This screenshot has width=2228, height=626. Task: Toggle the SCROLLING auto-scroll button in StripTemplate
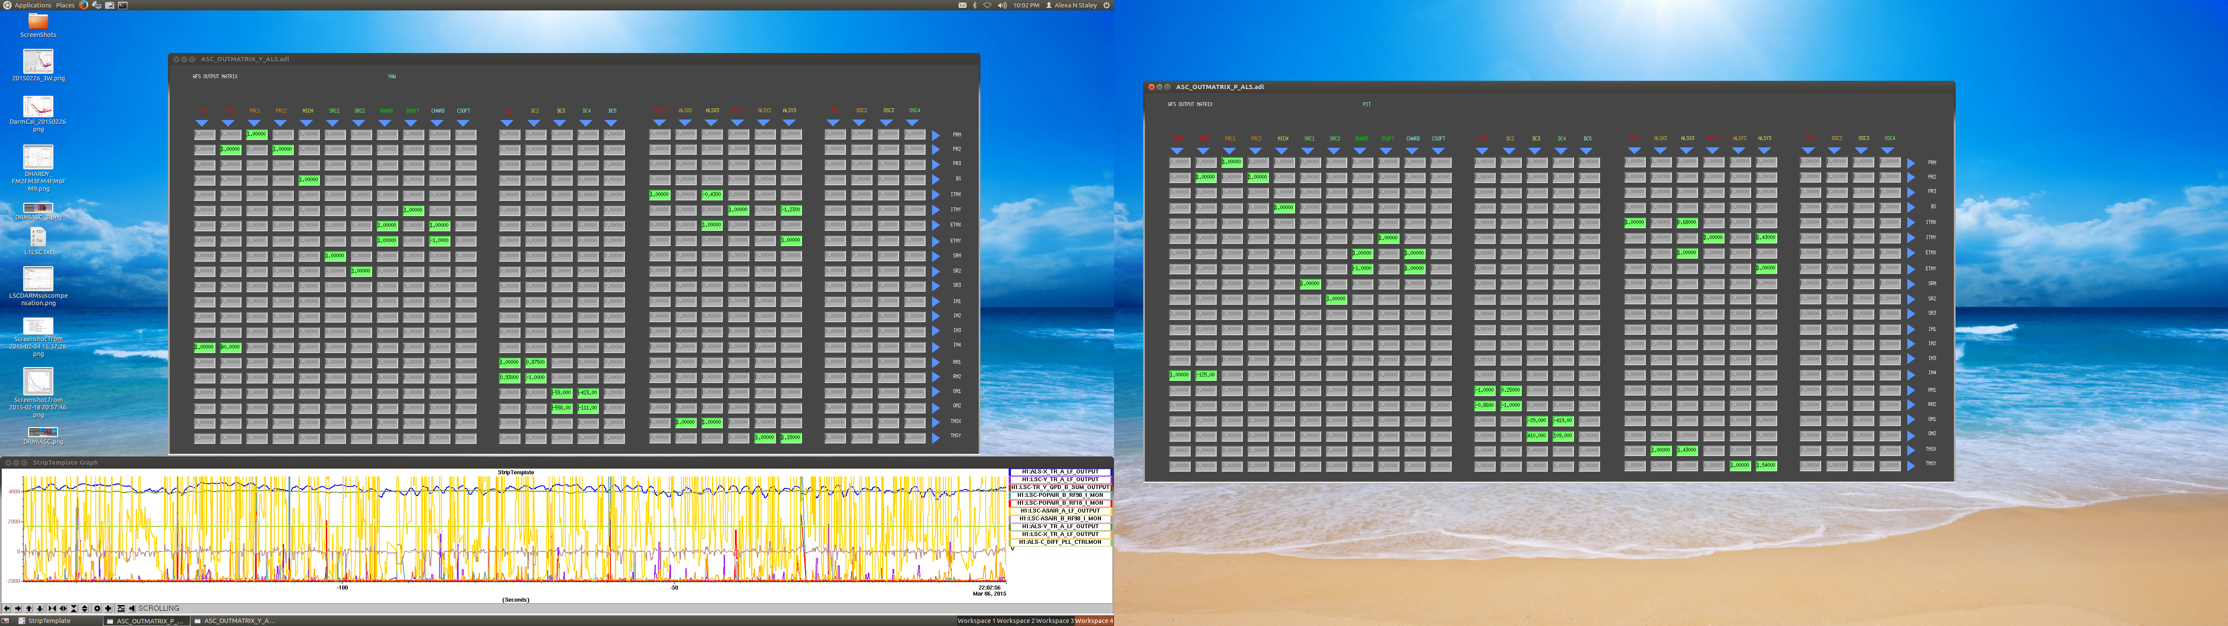tap(132, 609)
